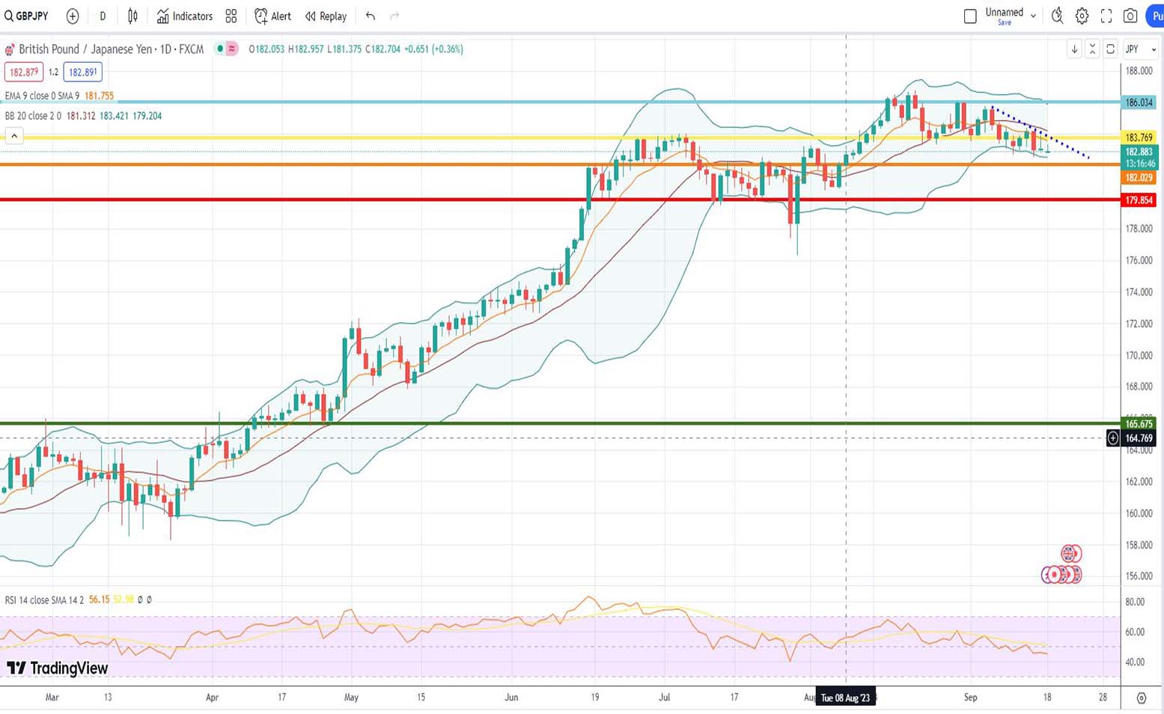Click the Alert button
Screen dimensions: 1164x714
pos(273,16)
